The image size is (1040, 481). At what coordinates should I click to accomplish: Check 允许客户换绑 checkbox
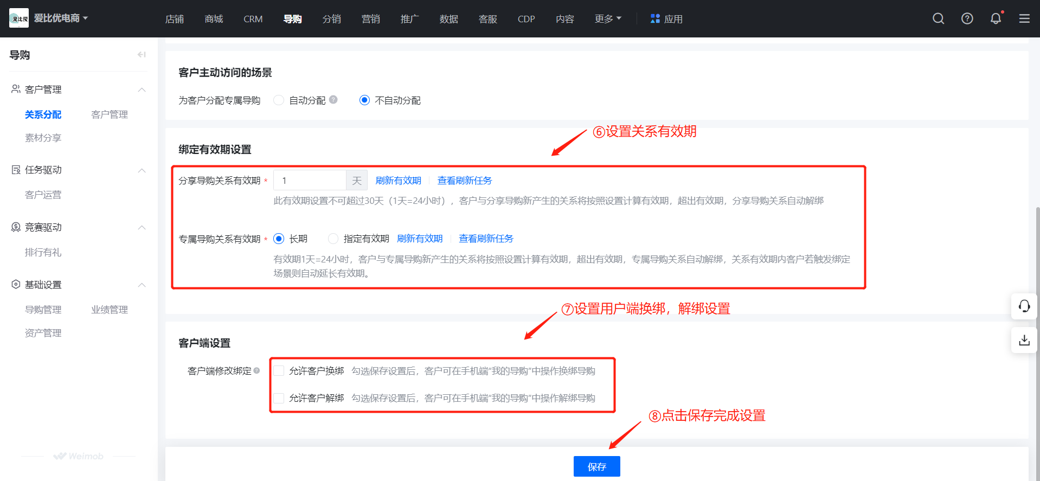tap(279, 371)
